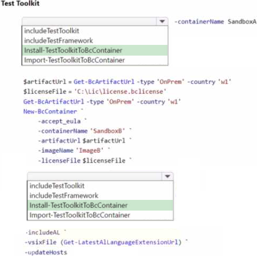Choose Install-TestToolkitToBcContainer in the second list
This screenshot has width=257, height=256.
point(100,205)
